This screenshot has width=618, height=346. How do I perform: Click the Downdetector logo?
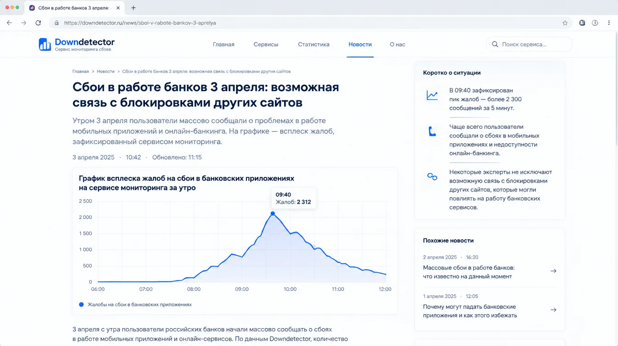[77, 44]
